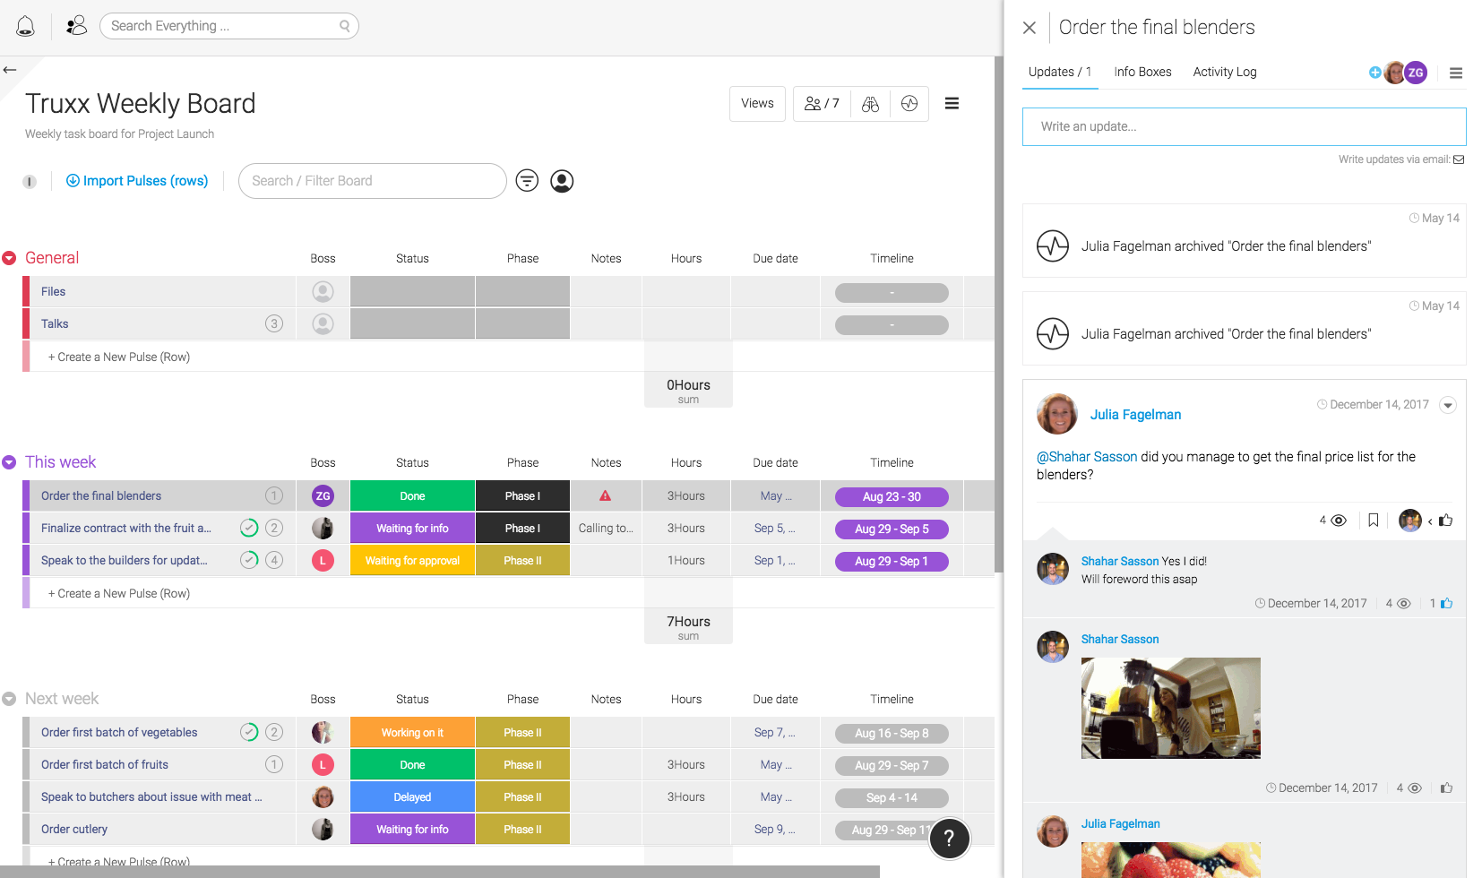The height and width of the screenshot is (878, 1482).
Task: Create a new pulse in This week group
Action: [x=119, y=593]
